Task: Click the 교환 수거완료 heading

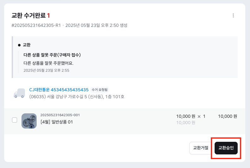Action: [28, 15]
